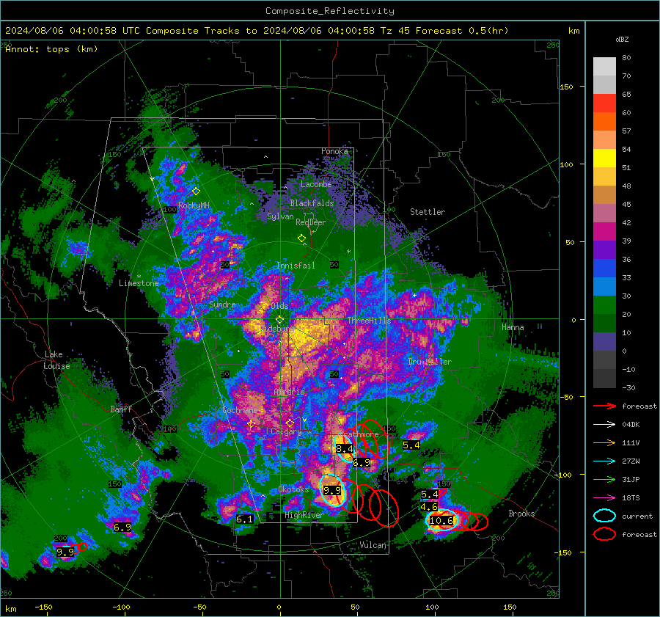Click the Drumheller city label
The height and width of the screenshot is (617, 660).
430,362
